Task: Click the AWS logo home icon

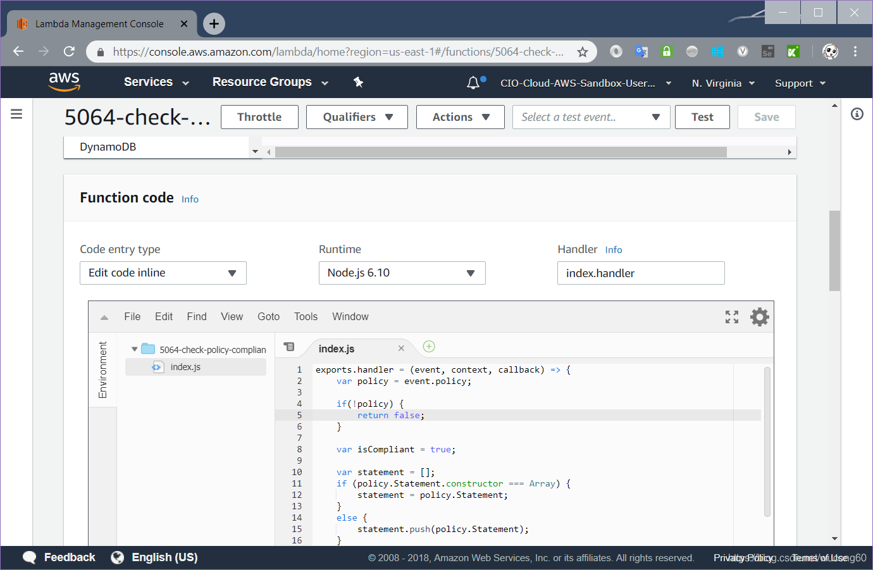Action: 64,82
